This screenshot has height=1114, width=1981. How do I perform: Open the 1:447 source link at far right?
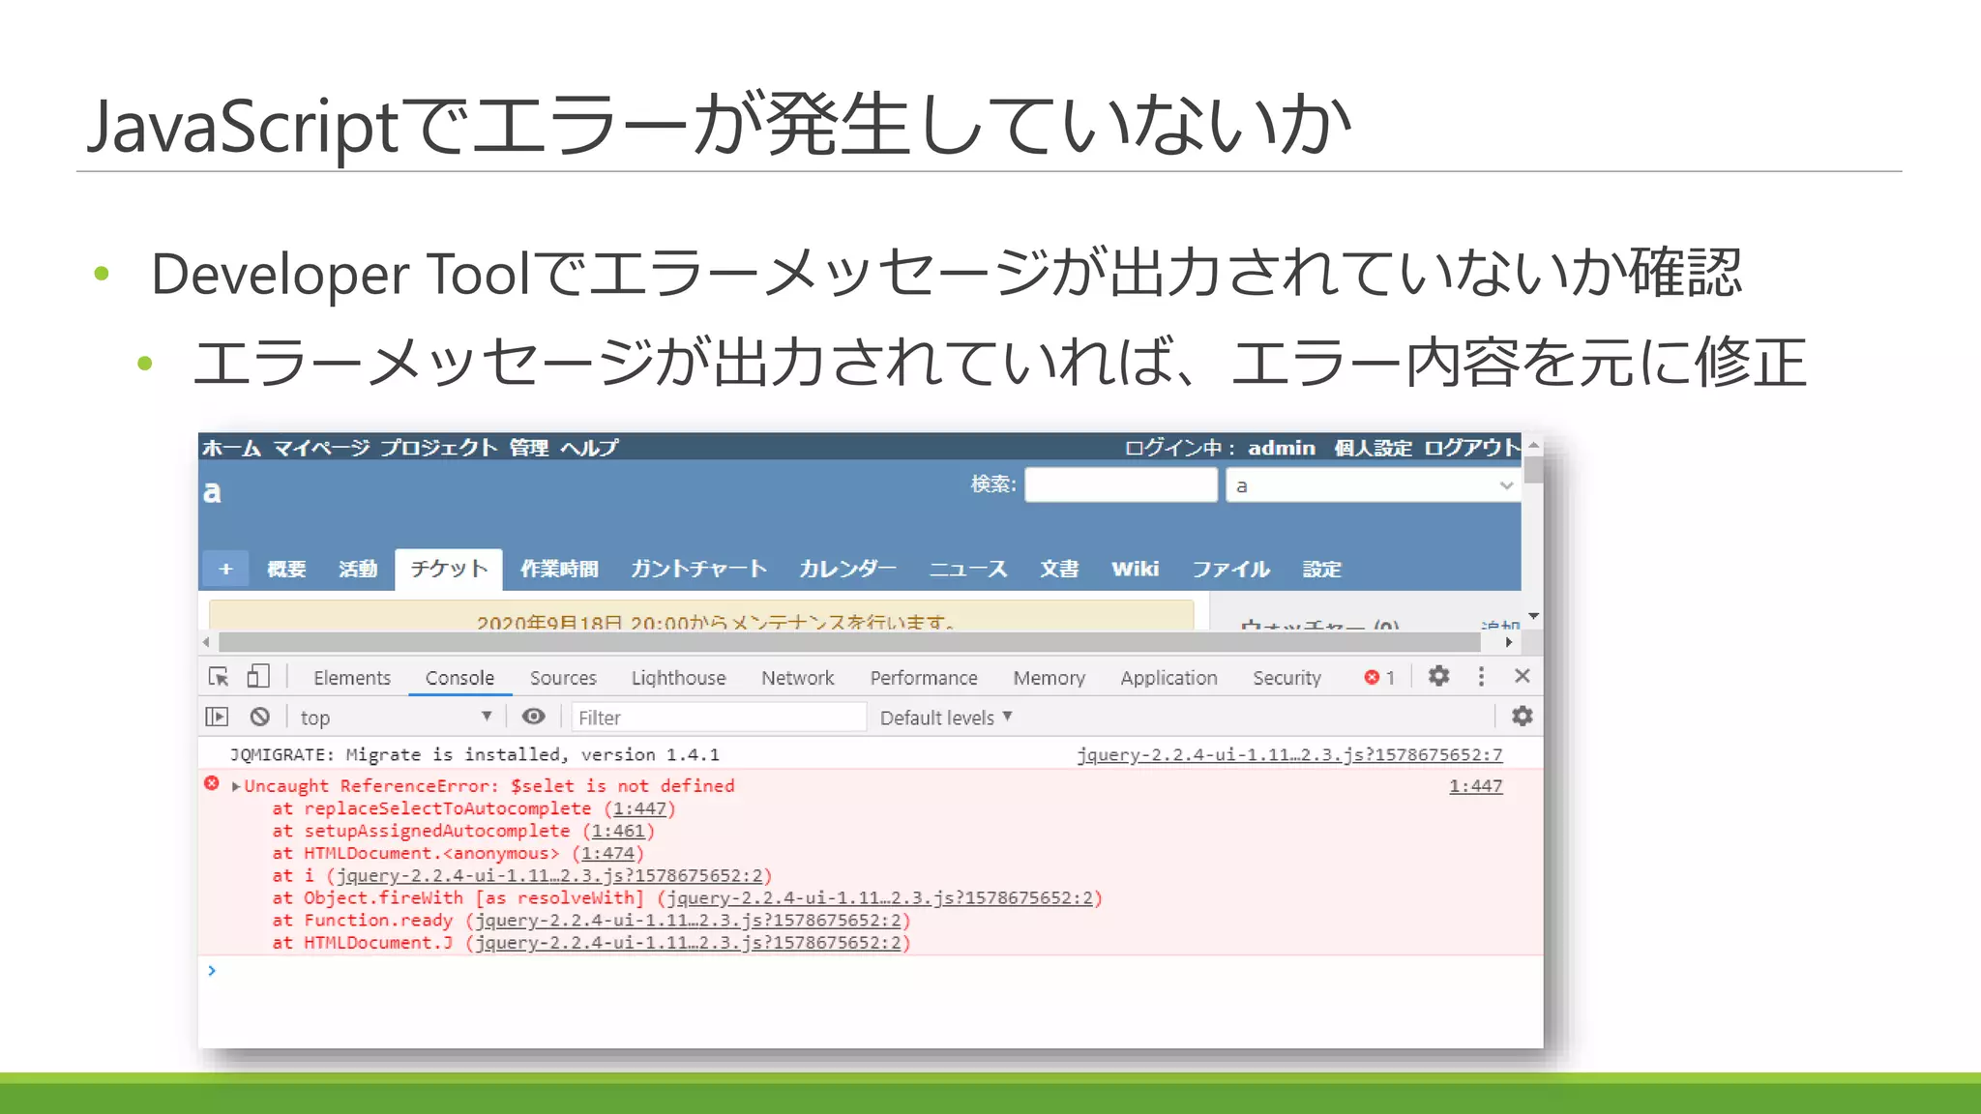pos(1475,786)
